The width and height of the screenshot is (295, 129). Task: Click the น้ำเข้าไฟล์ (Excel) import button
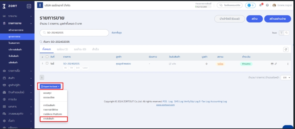pyautogui.click(x=229, y=18)
